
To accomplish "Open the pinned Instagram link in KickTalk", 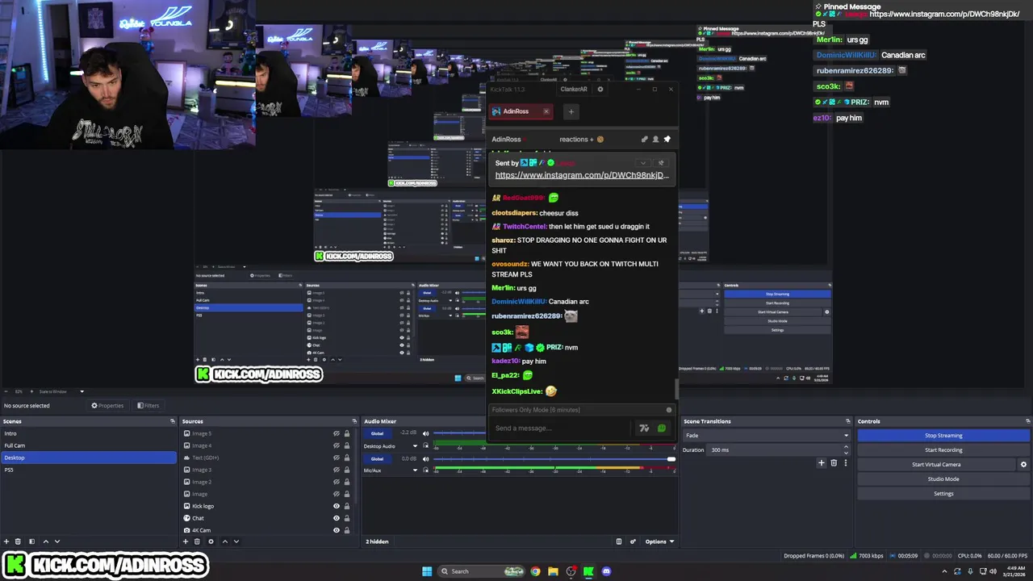I will [x=582, y=175].
